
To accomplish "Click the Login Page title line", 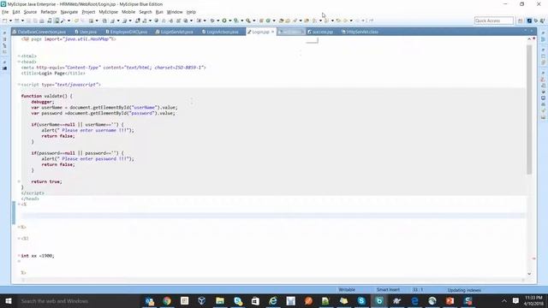I will click(x=53, y=73).
